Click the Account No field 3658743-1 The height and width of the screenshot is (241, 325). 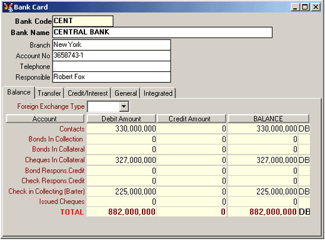pyautogui.click(x=112, y=56)
